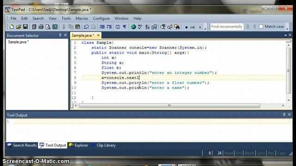Switch to the Tool Output tab

tap(53, 145)
